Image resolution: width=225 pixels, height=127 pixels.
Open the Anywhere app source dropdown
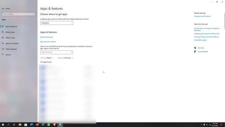point(57,23)
